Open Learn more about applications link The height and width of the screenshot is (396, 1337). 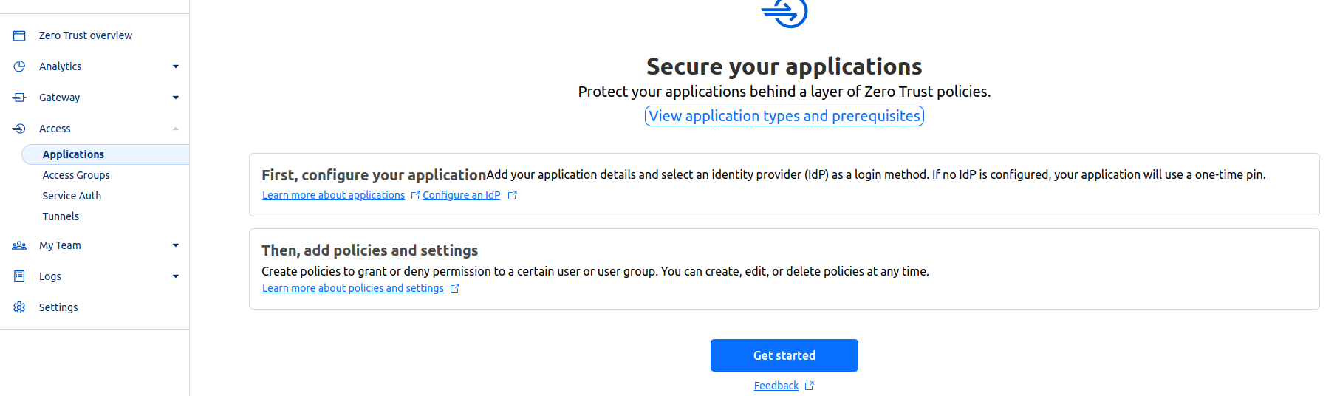click(x=333, y=195)
